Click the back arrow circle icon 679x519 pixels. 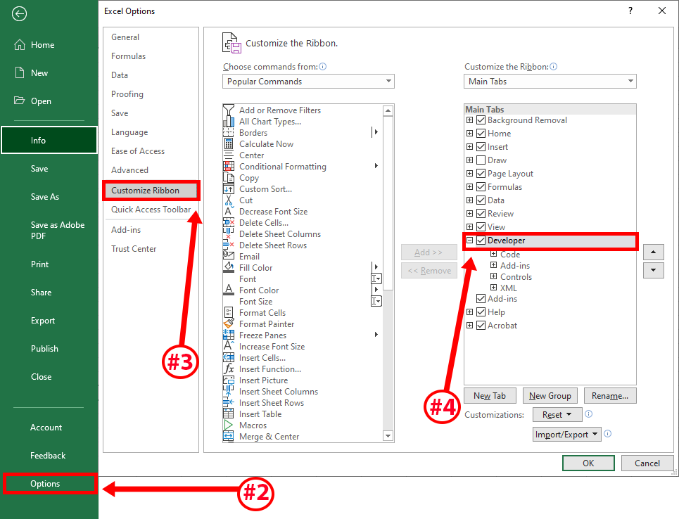click(19, 14)
